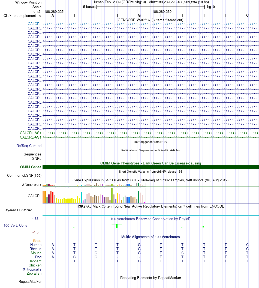Select the 'Chicken' alignment row label
This screenshot has height=288, width=259.
(x=35, y=265)
